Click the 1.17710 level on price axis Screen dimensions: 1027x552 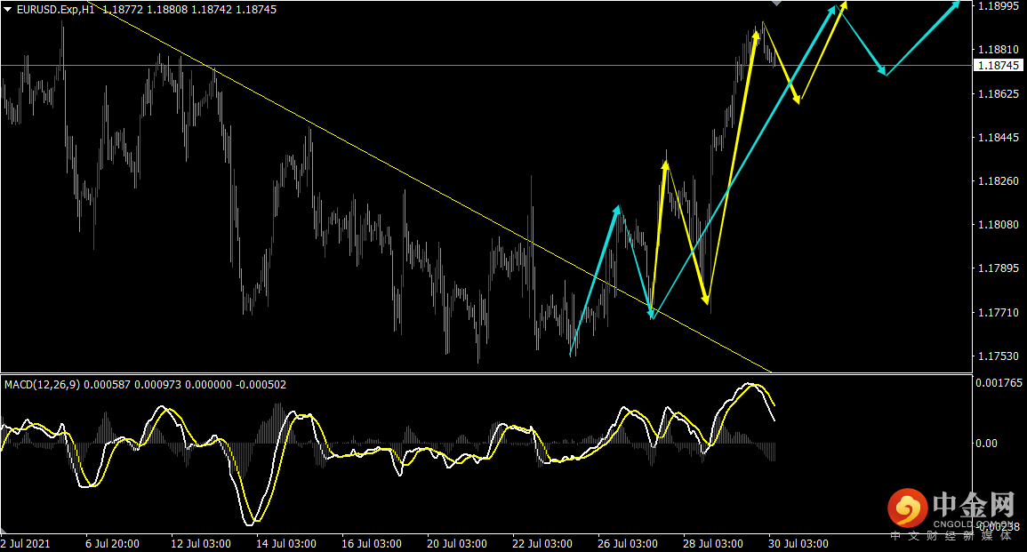tap(999, 312)
